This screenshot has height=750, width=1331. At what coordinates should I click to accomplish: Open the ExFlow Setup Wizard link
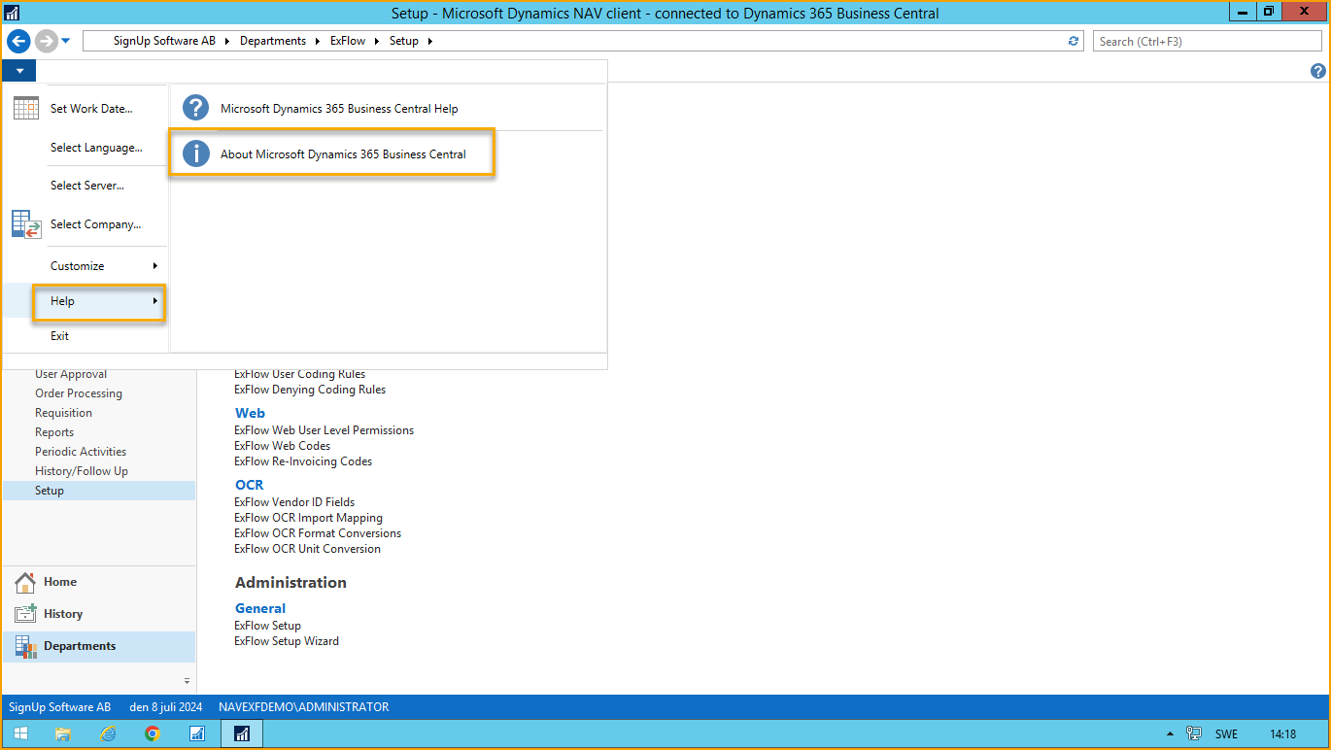286,640
